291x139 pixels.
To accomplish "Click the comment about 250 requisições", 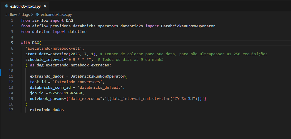I will [184, 54].
